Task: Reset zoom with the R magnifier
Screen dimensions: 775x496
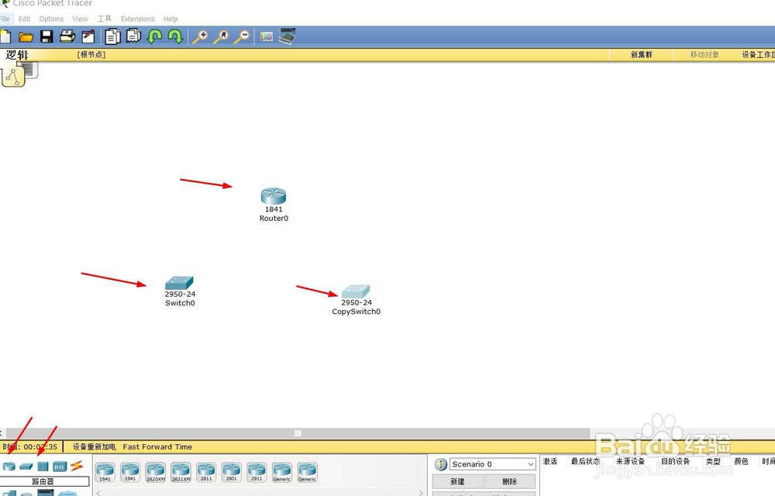Action: 221,36
